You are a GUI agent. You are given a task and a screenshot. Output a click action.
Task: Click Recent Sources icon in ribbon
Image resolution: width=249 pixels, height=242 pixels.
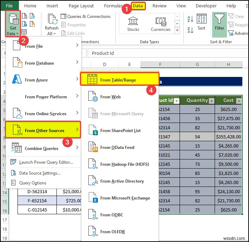(32, 16)
